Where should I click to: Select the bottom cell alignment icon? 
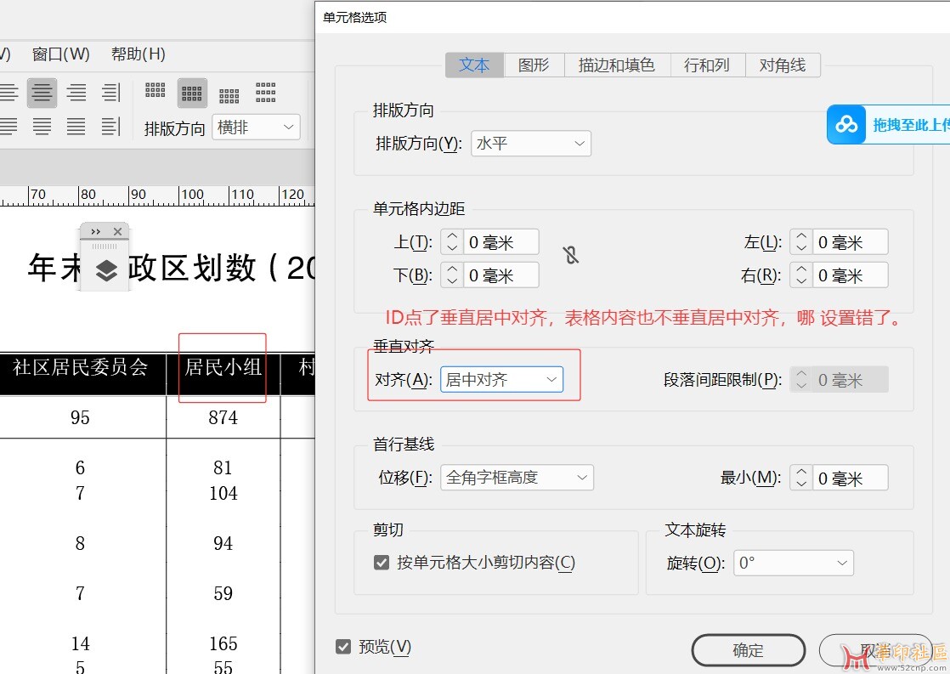[x=229, y=93]
